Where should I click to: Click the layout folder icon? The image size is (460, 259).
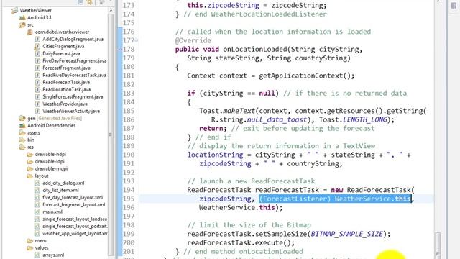pyautogui.click(x=30, y=176)
